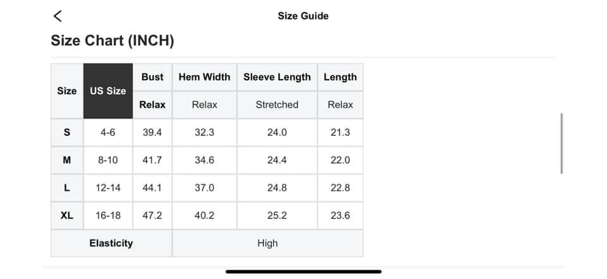The width and height of the screenshot is (607, 279).
Task: Click the Bust column header
Action: click(x=152, y=77)
